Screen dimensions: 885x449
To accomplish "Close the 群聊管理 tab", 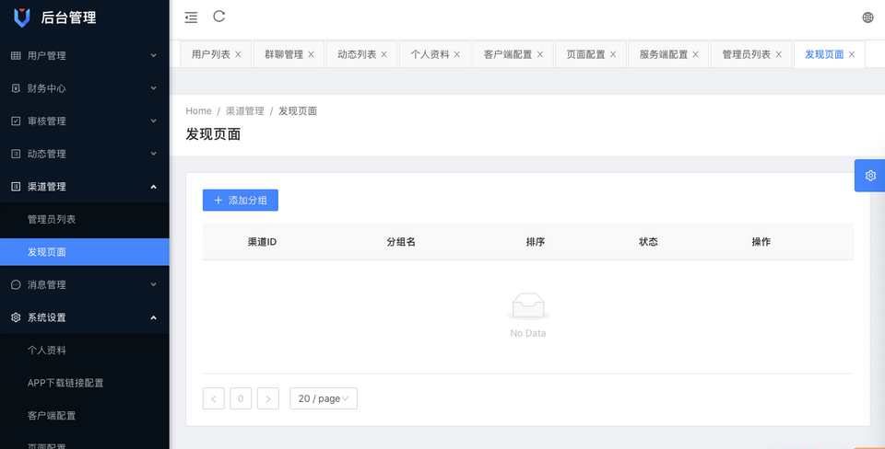I will click(x=311, y=54).
